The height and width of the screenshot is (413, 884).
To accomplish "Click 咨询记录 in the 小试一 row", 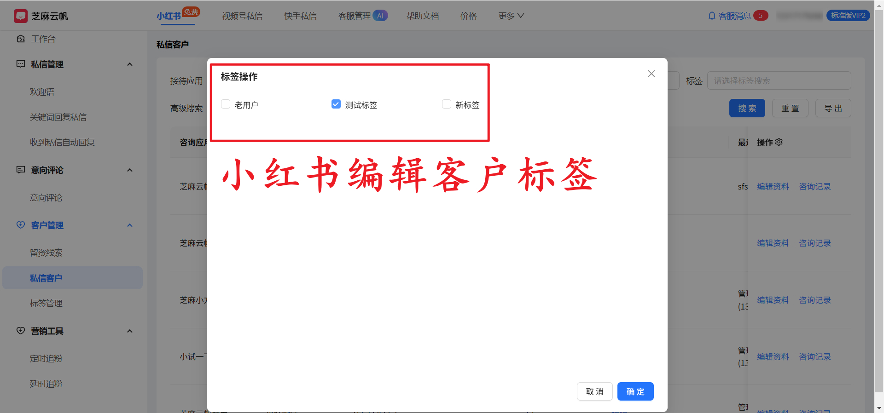I will (815, 357).
